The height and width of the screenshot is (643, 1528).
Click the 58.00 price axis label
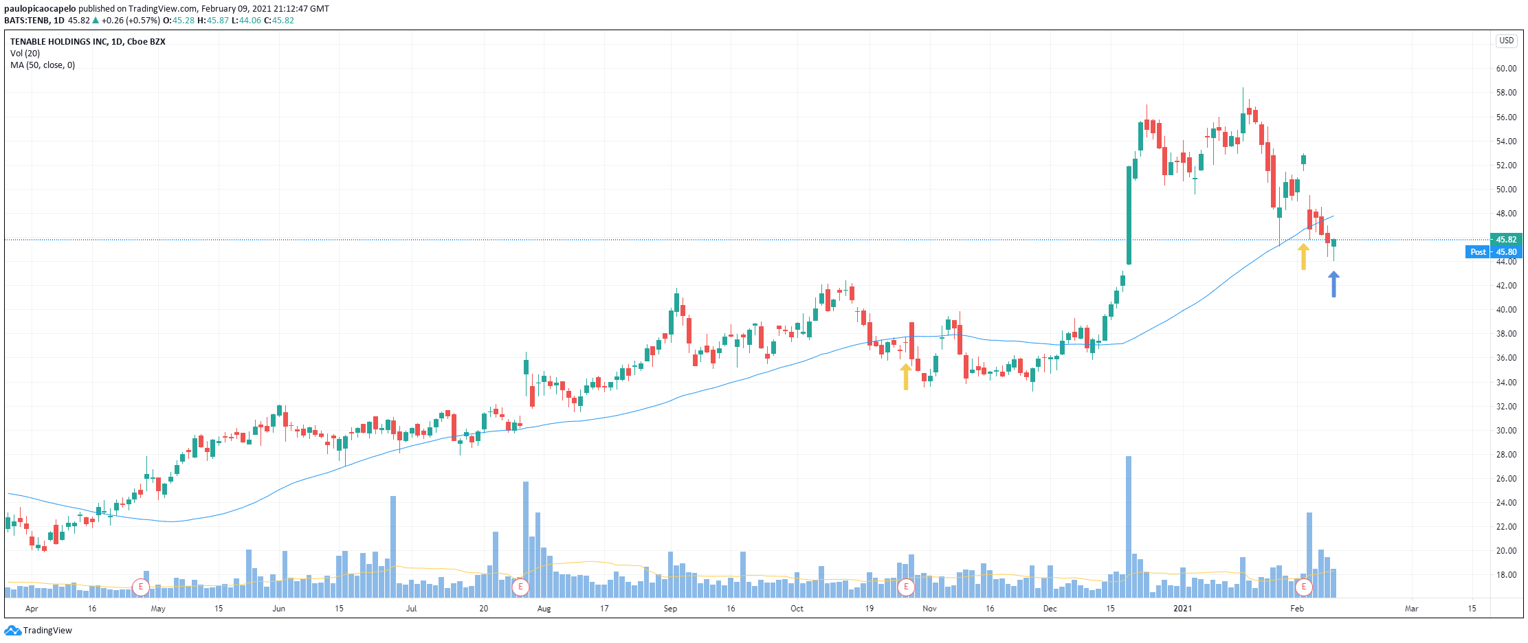[x=1506, y=93]
